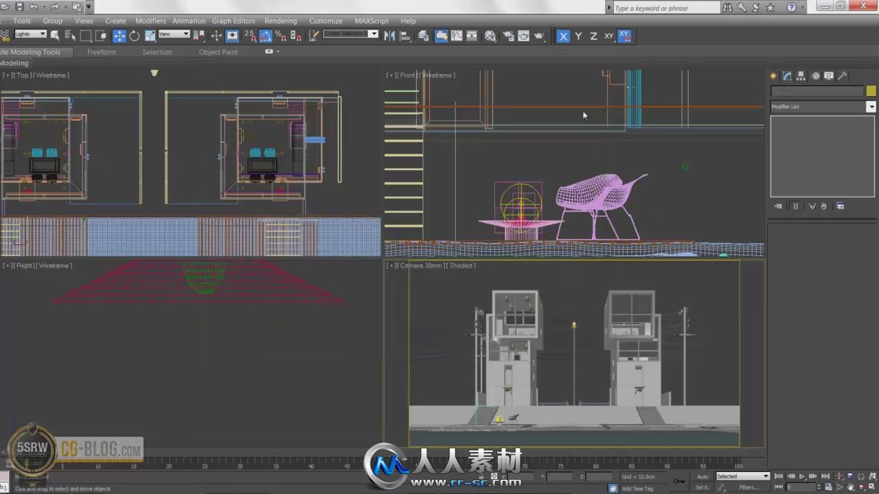Screen dimensions: 879x494
Task: Open the Layer Manager icon
Action: pos(424,36)
